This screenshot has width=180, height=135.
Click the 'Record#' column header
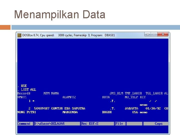[24, 93]
